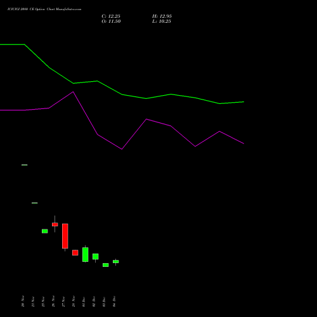Click the '20 Nov' date axis label
Image resolution: width=317 pixels, height=317 pixels.
pos(23,301)
